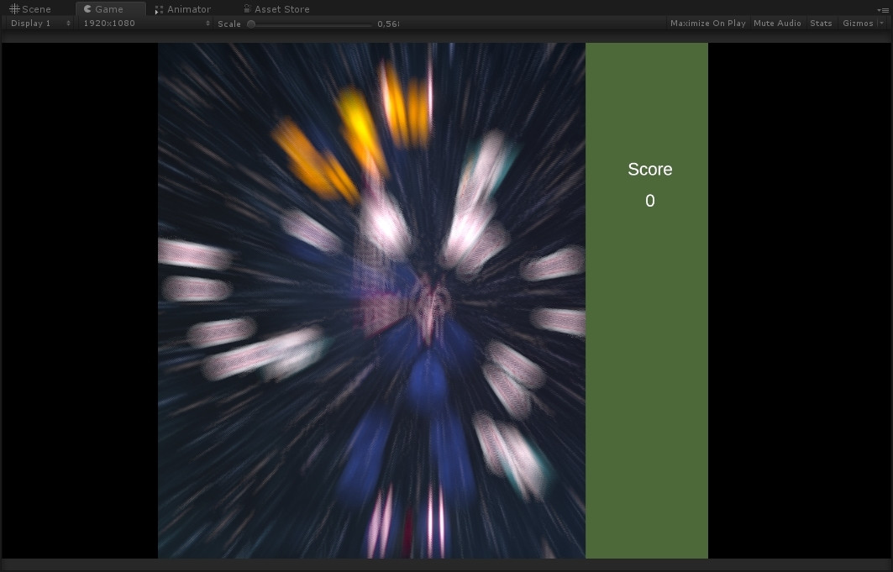Click the Score label text
This screenshot has height=572, width=893.
click(650, 169)
